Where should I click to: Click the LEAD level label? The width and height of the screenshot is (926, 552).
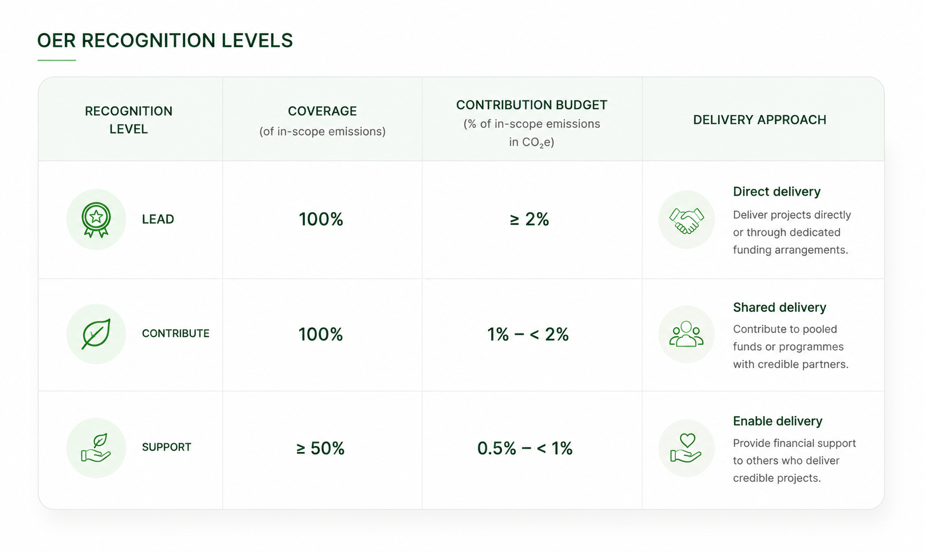(158, 220)
